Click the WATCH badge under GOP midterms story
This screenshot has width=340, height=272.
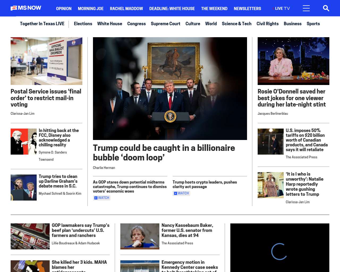coord(102,198)
